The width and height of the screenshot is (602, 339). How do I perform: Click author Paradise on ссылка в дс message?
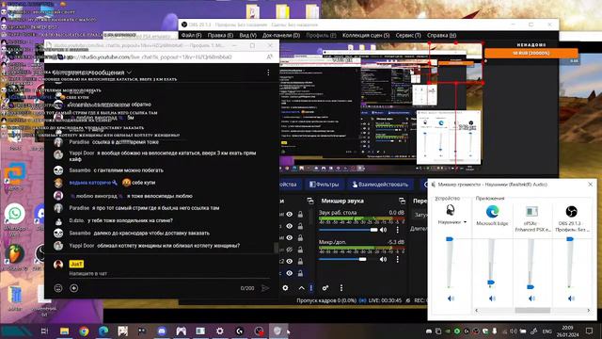[x=79, y=142]
